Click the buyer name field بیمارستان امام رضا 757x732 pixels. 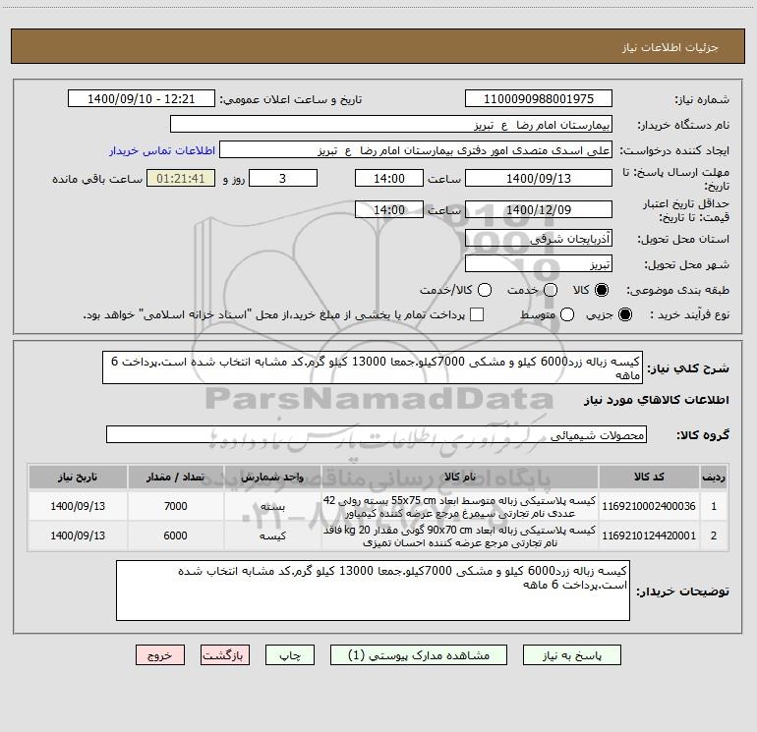click(x=391, y=125)
